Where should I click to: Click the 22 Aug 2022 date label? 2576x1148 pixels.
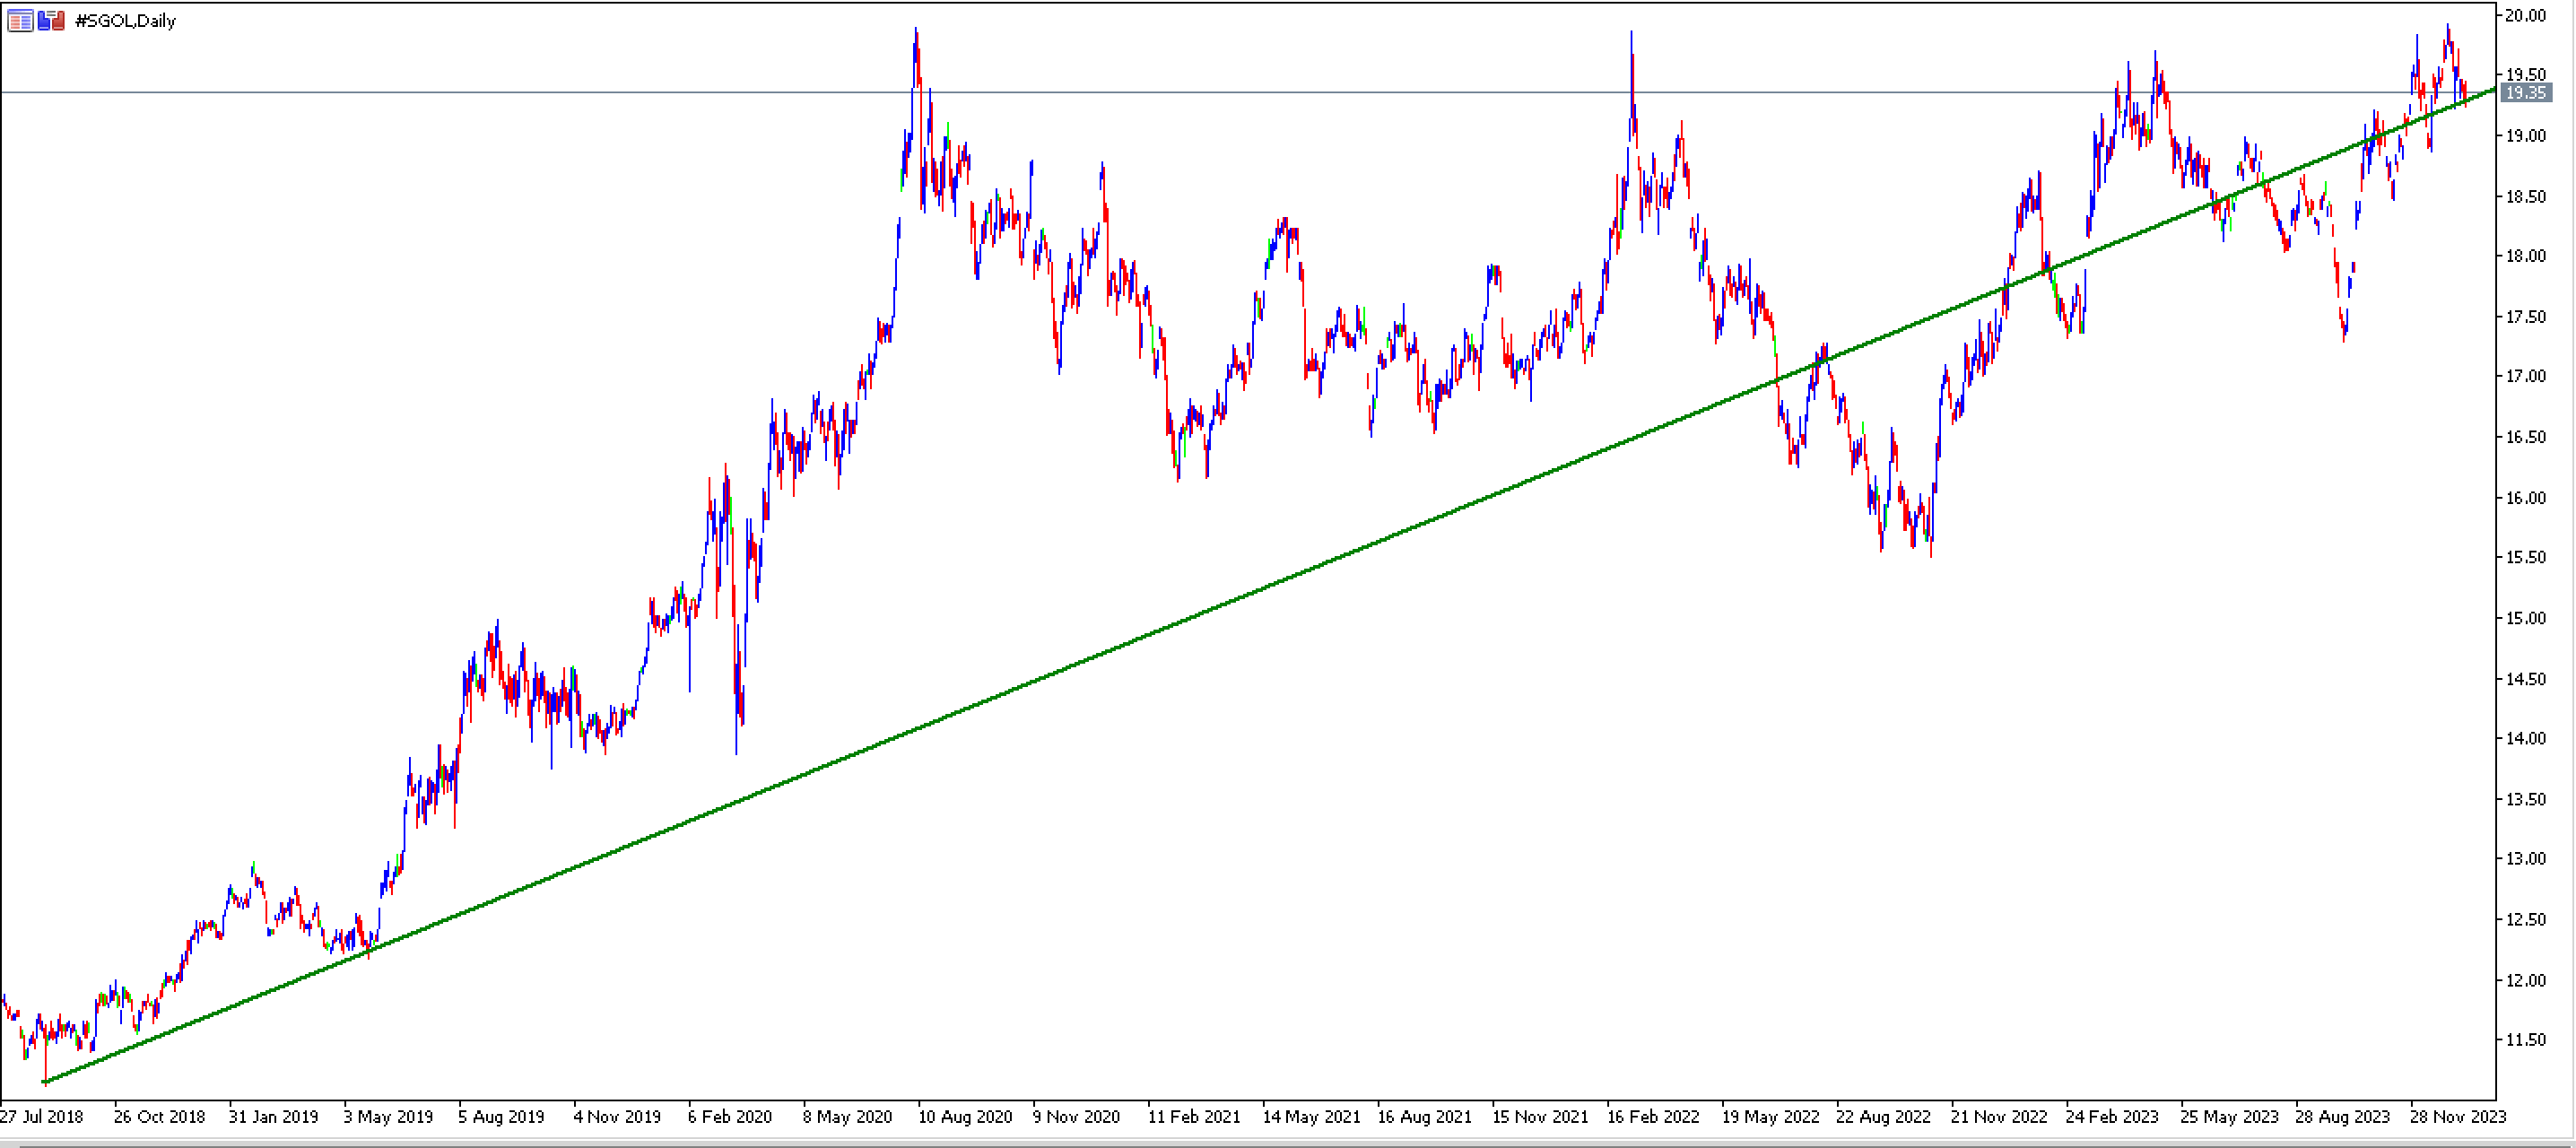tap(1883, 1117)
